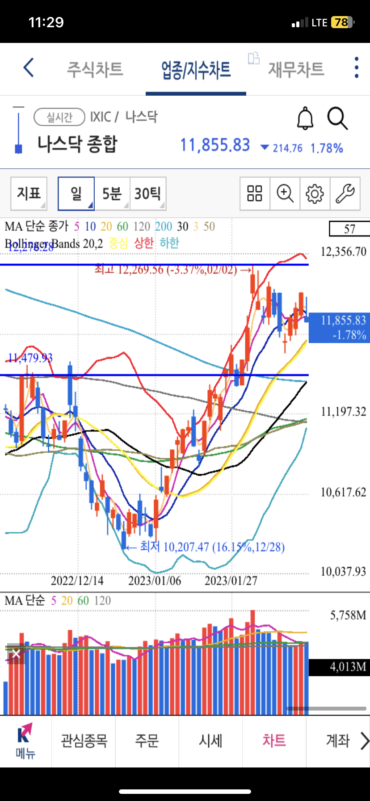Select 차트 in the bottom navigation
Image resolution: width=370 pixels, height=801 pixels.
274,741
